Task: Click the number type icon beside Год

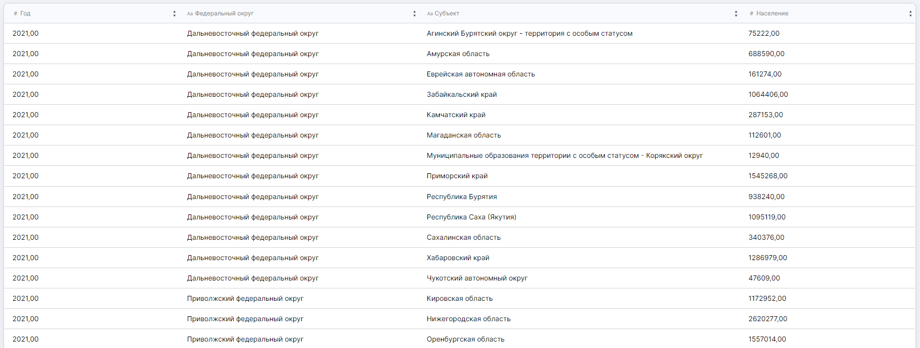Action: (x=15, y=14)
